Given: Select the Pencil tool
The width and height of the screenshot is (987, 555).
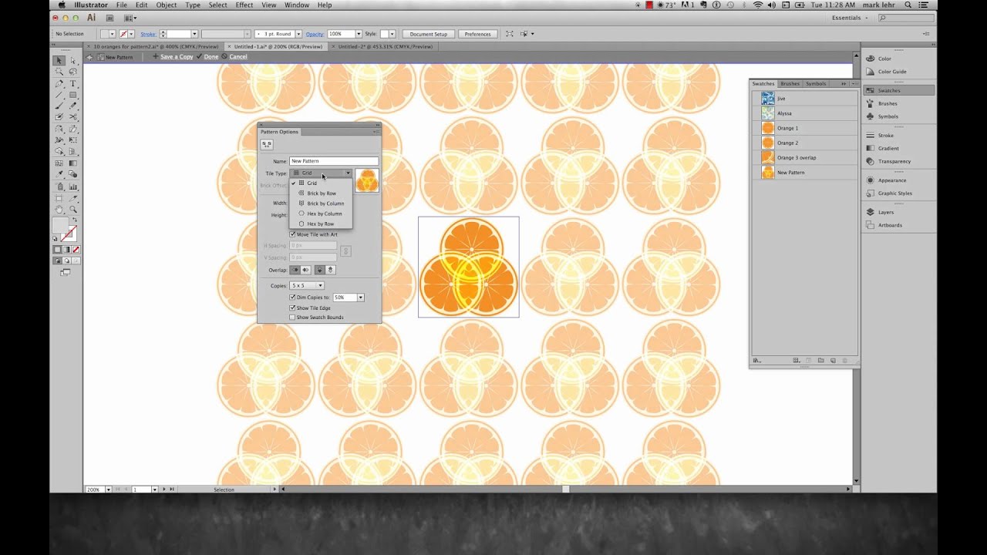Looking at the screenshot, I should click(73, 106).
